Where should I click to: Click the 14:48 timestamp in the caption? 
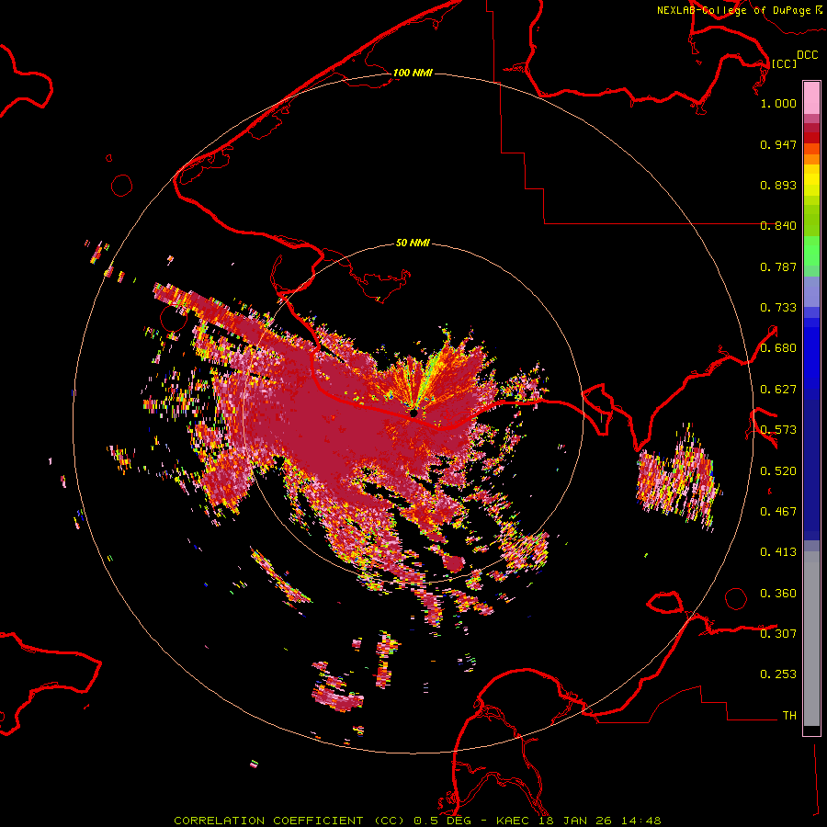tap(640, 821)
